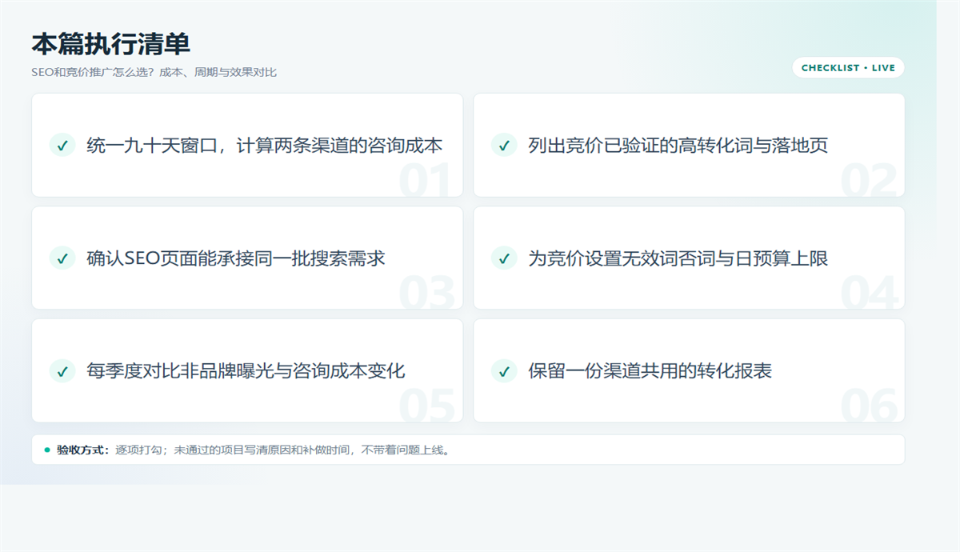
Task: Select the text 列出竞价已验证的高转化词与落地页
Action: [678, 146]
